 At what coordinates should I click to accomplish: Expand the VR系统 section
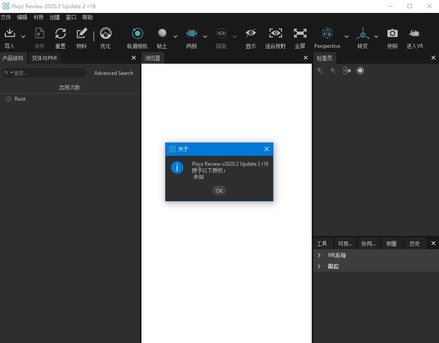pyautogui.click(x=319, y=255)
